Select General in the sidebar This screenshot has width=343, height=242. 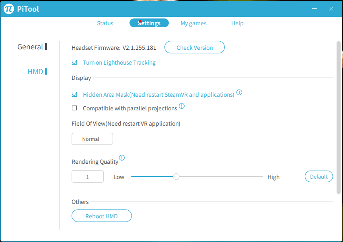click(x=32, y=47)
